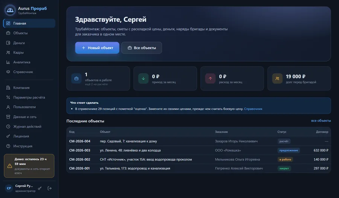
Task: Click the Aurus Прораб logo icon
Action: pos(10,10)
